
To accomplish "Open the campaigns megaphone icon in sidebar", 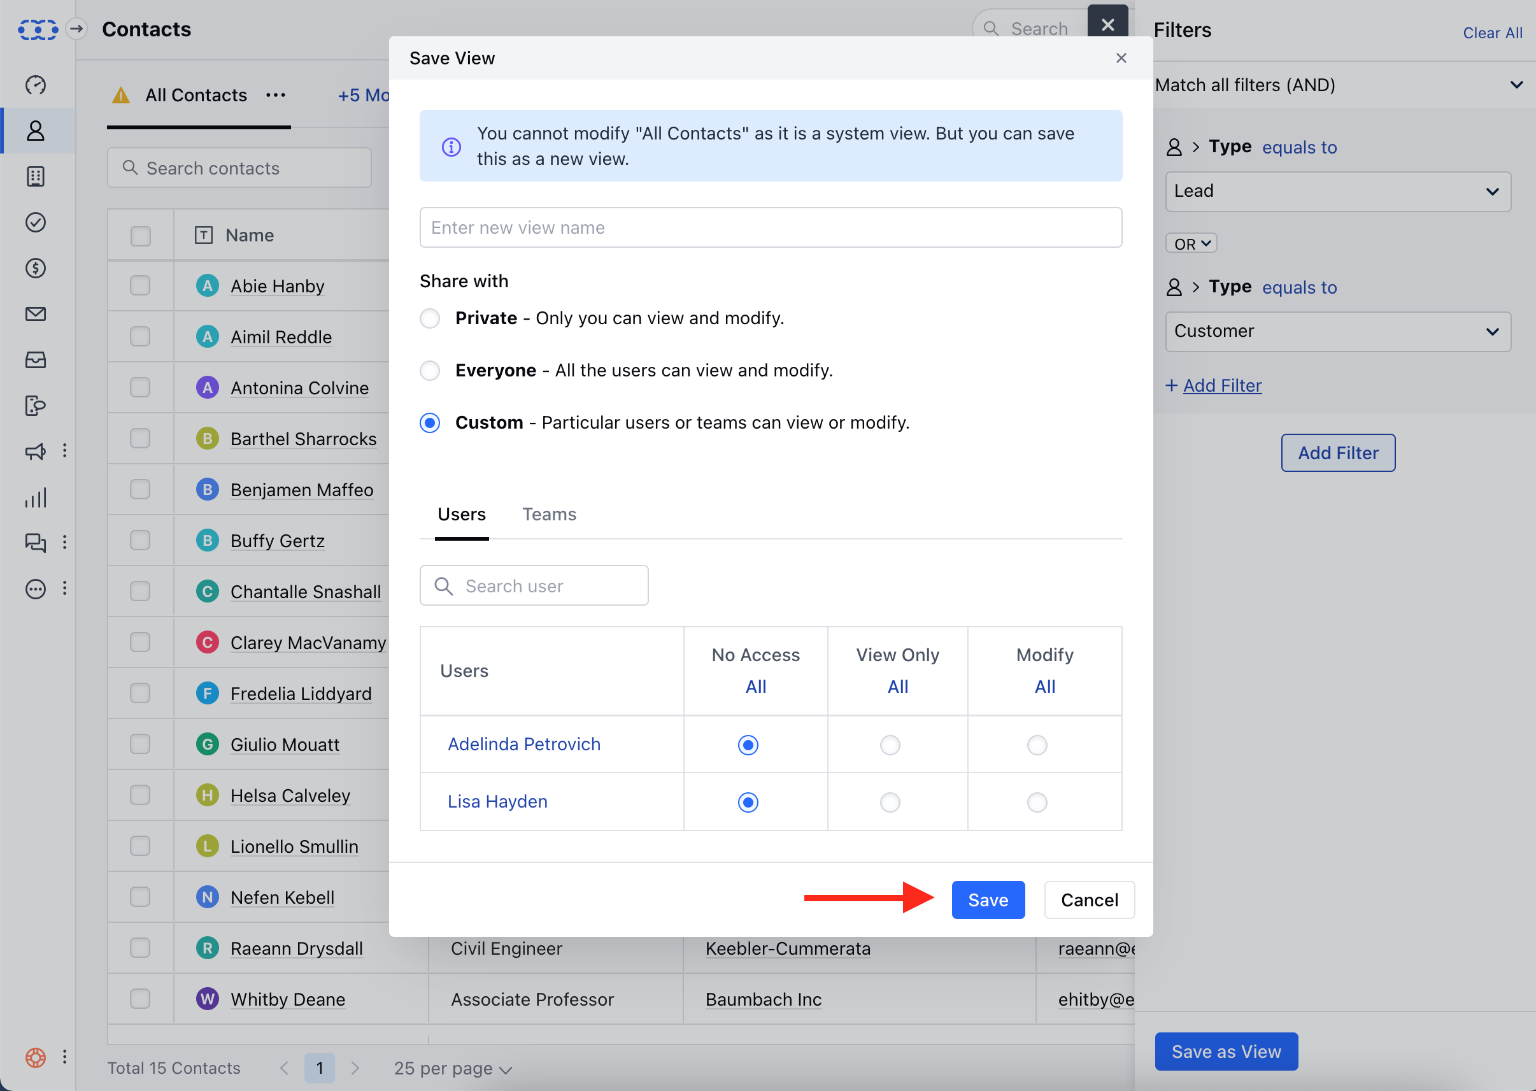I will [36, 452].
